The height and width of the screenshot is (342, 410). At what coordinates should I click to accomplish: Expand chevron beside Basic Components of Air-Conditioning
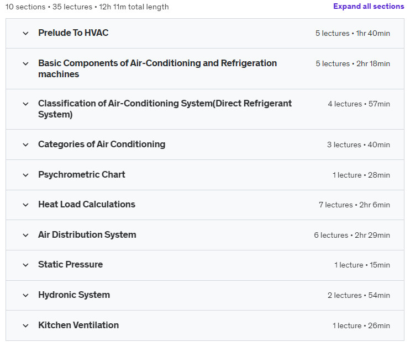point(25,63)
